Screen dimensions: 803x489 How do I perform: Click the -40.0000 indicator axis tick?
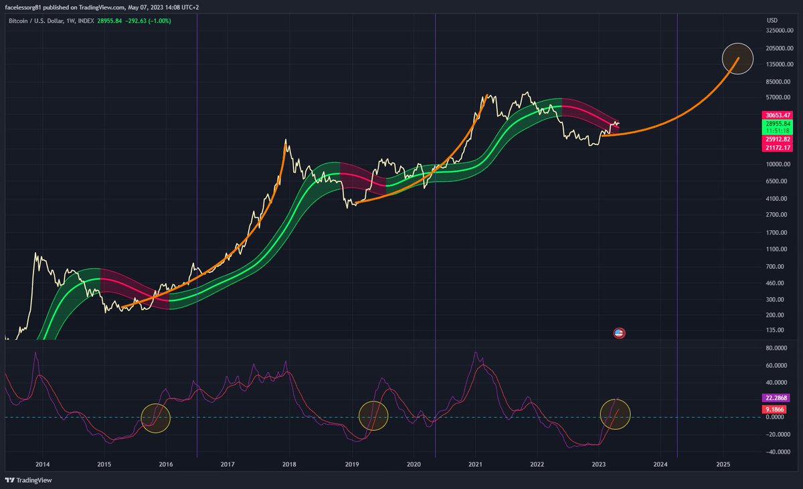pos(779,453)
